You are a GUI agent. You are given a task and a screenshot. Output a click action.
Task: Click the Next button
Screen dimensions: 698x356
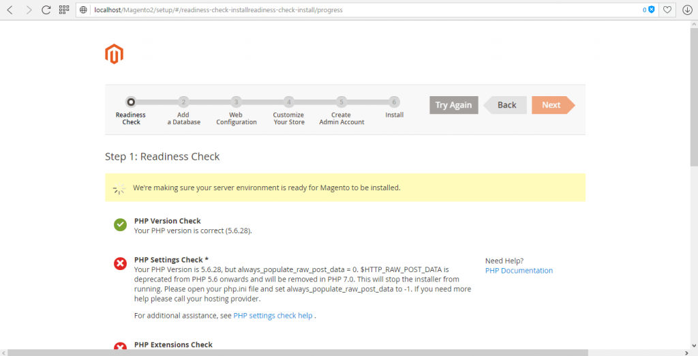553,105
